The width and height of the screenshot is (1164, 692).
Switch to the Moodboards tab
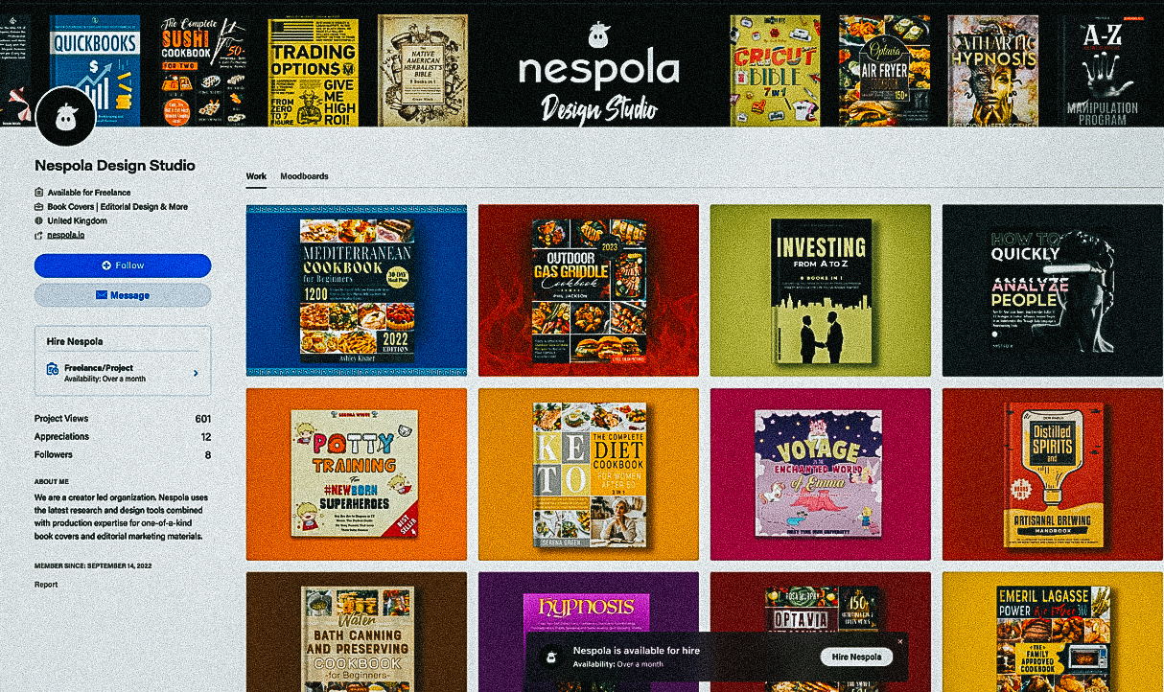[x=304, y=176]
